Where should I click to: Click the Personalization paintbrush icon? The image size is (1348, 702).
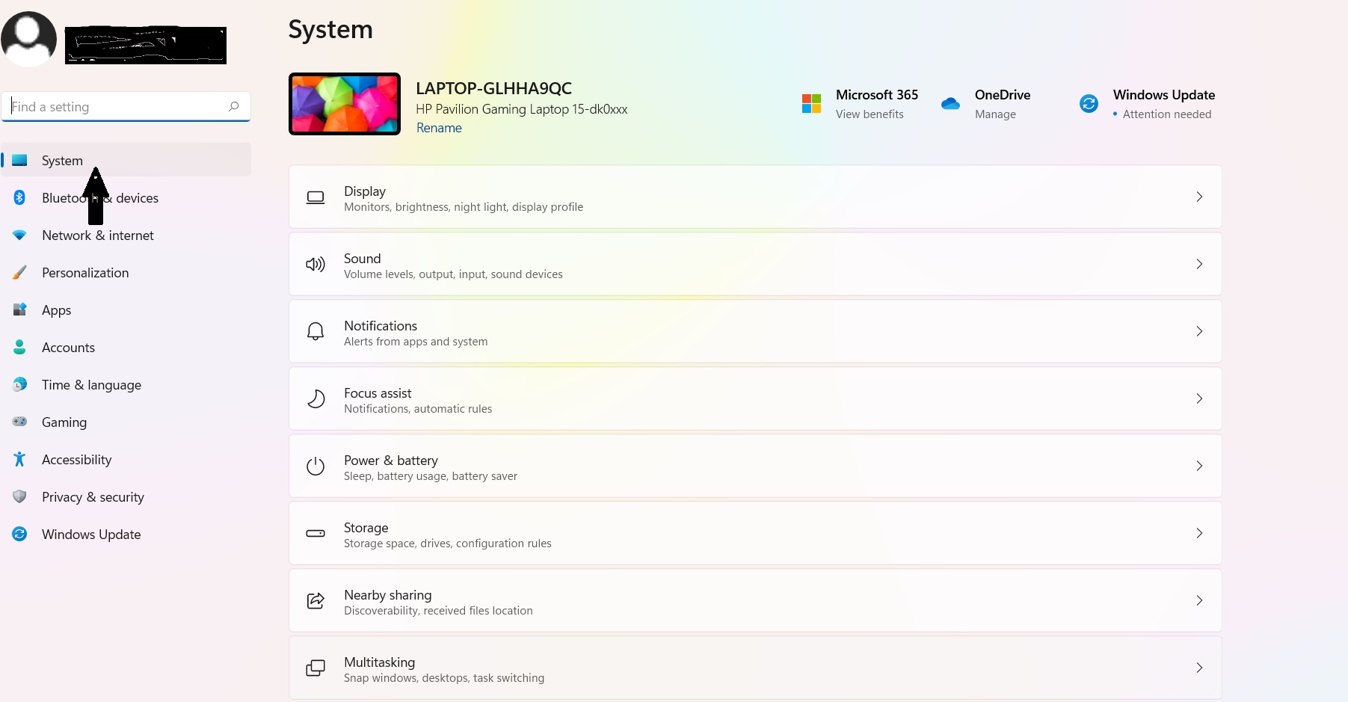tap(19, 272)
